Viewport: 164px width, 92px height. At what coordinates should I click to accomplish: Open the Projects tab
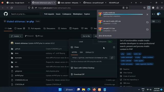[x=74, y=28]
